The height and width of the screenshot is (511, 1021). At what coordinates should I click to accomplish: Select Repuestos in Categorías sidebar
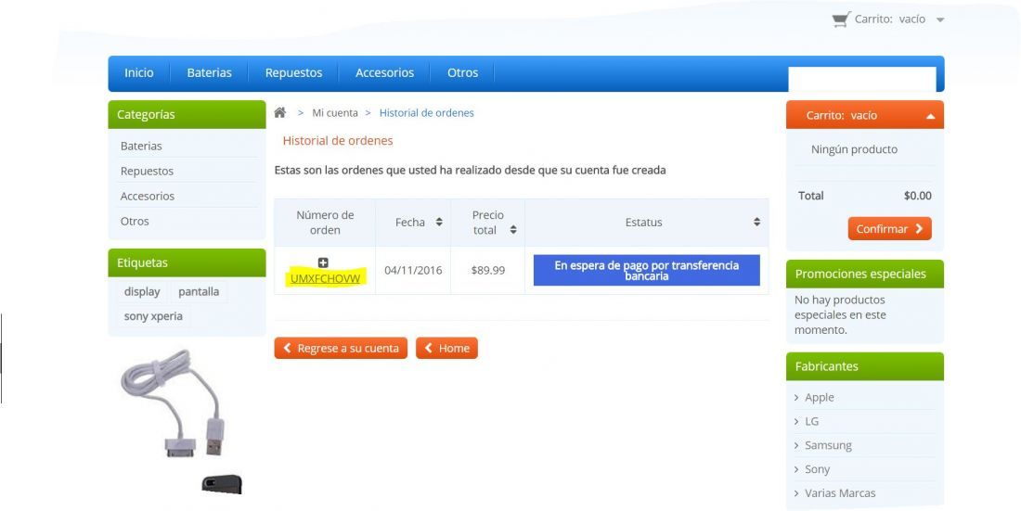click(x=148, y=172)
